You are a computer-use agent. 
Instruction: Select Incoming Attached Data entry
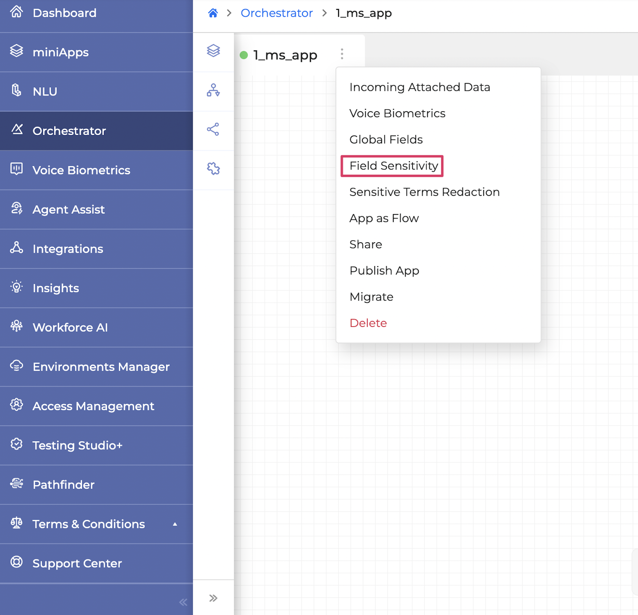point(420,87)
